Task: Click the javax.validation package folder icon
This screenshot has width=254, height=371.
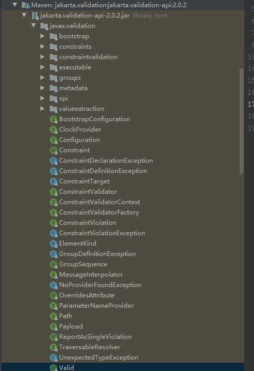Action: (x=44, y=26)
